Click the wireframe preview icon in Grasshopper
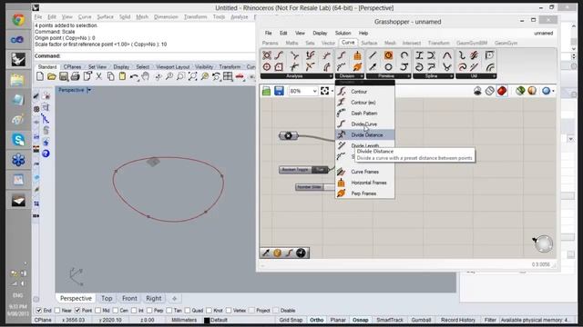Viewport: 583px width, 327px height. [489, 91]
